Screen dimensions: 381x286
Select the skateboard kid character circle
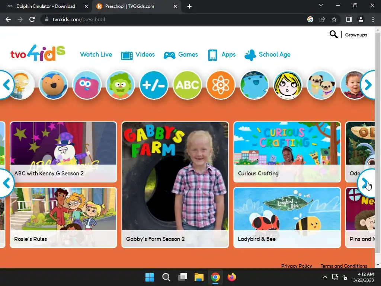pyautogui.click(x=23, y=85)
